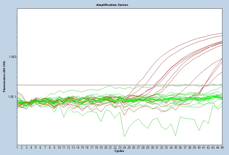Click cycle 35 on the x-axis
The image size is (229, 155).
pyautogui.click(x=176, y=148)
